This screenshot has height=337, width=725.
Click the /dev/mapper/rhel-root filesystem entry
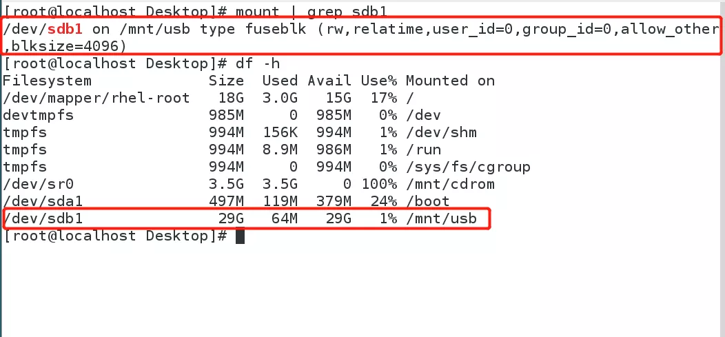click(x=96, y=98)
